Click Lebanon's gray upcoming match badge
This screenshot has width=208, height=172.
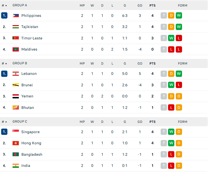point(163,74)
